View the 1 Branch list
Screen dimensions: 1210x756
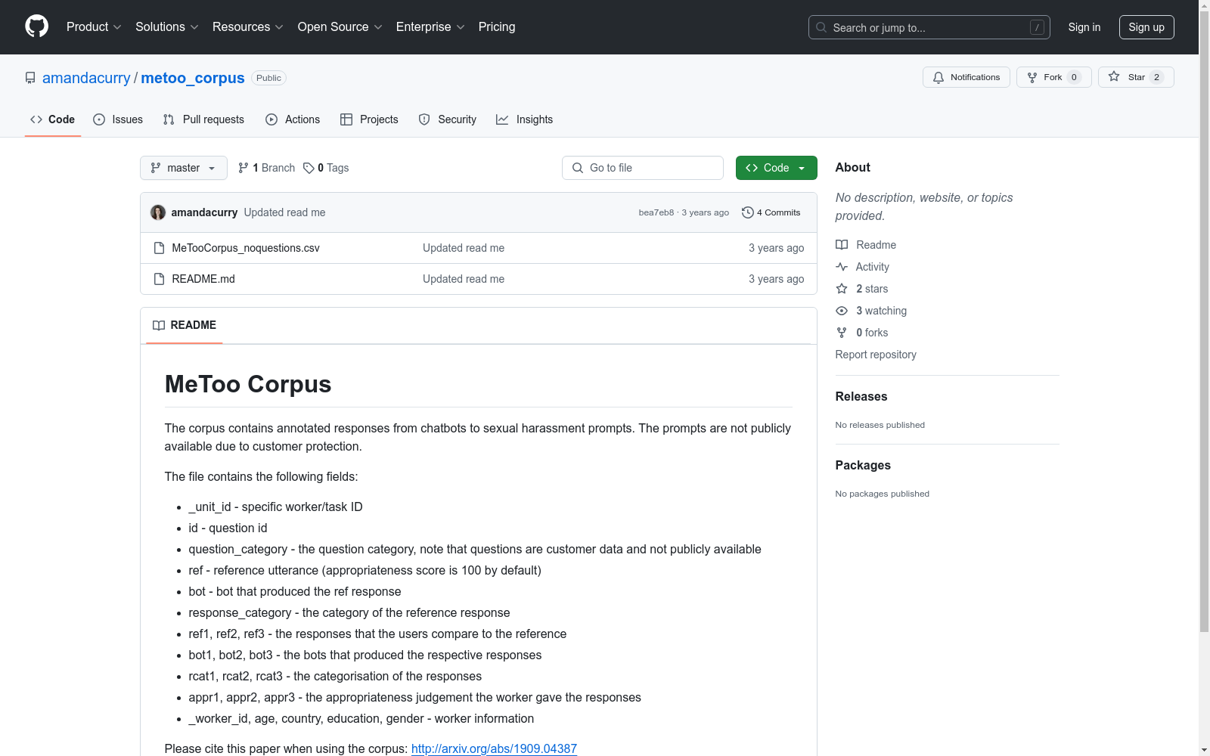[x=266, y=168]
